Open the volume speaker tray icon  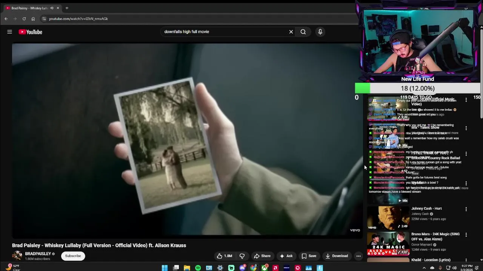(x=454, y=268)
